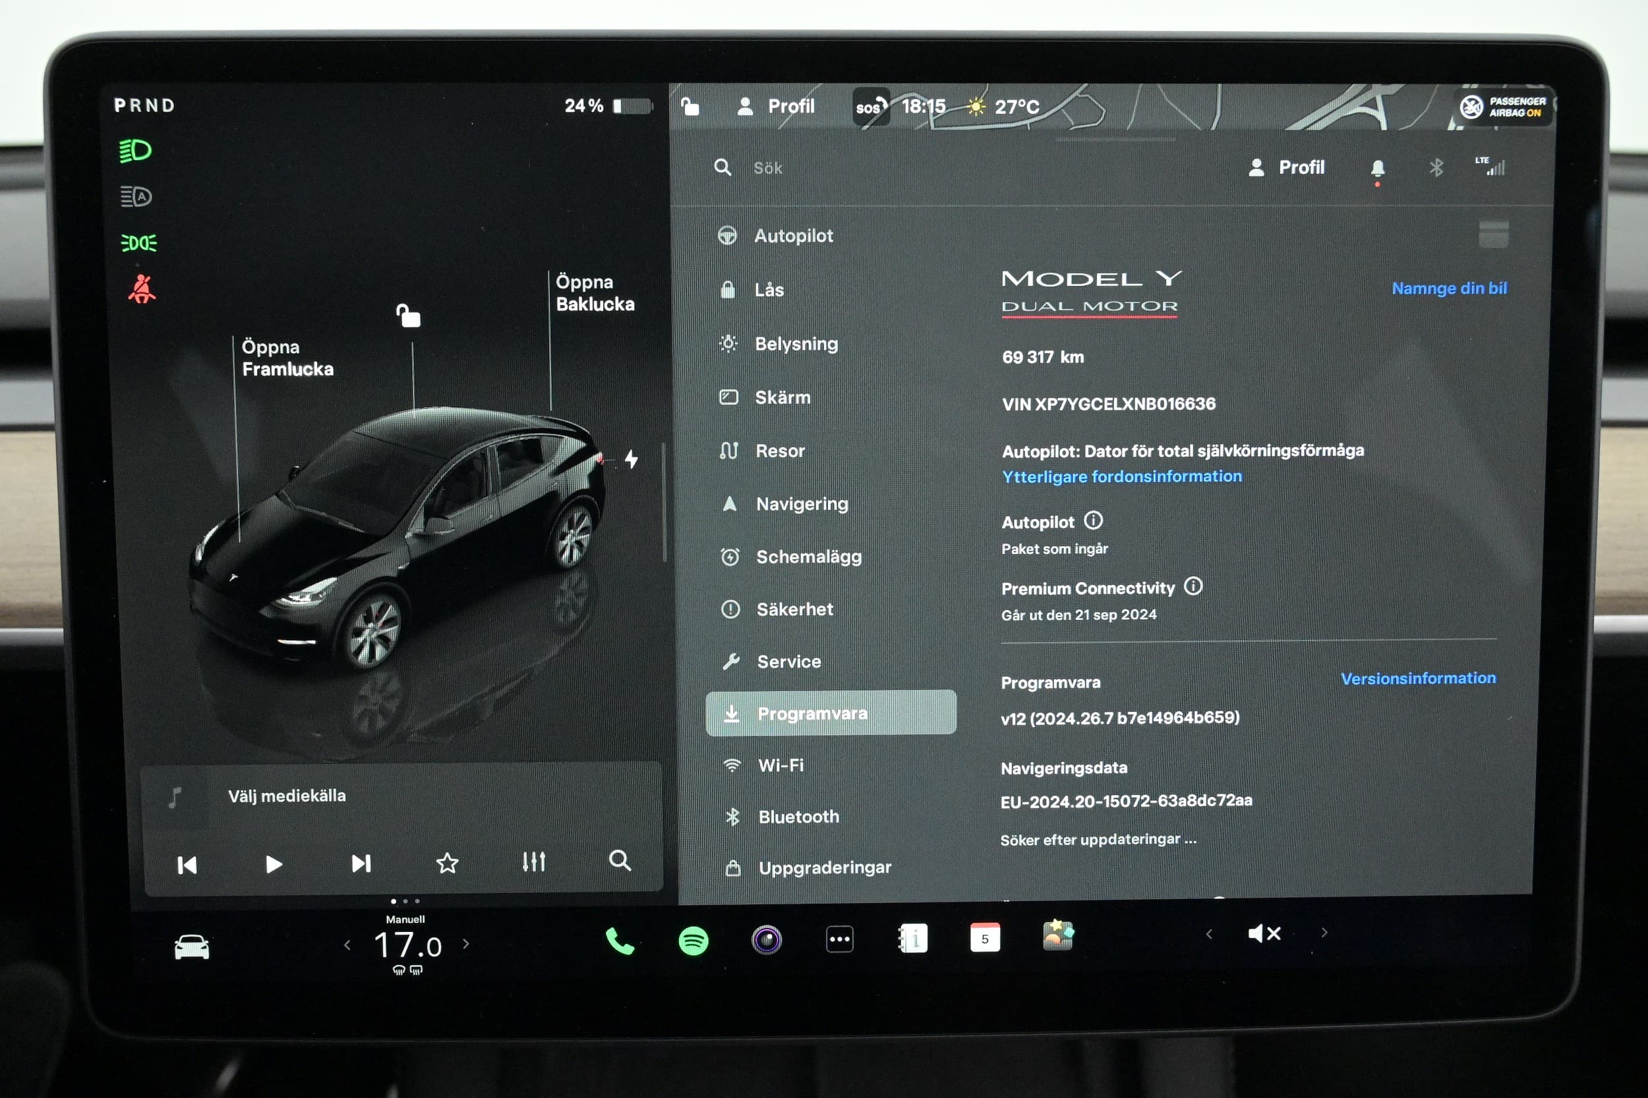The width and height of the screenshot is (1648, 1098).
Task: Toggle the headlight low beam indicator
Action: pyautogui.click(x=136, y=151)
